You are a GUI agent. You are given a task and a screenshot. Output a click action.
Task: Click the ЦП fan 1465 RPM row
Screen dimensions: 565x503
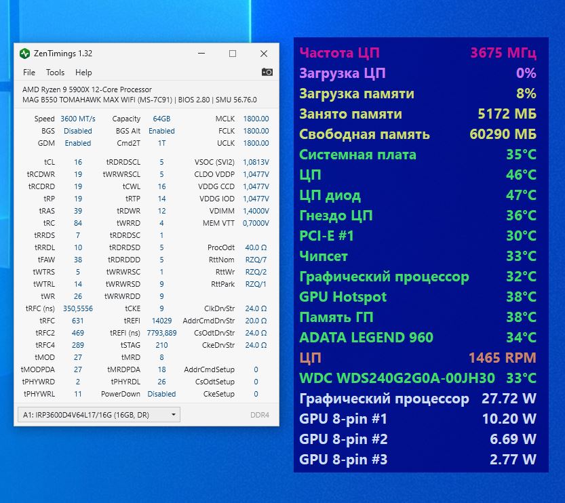418,358
